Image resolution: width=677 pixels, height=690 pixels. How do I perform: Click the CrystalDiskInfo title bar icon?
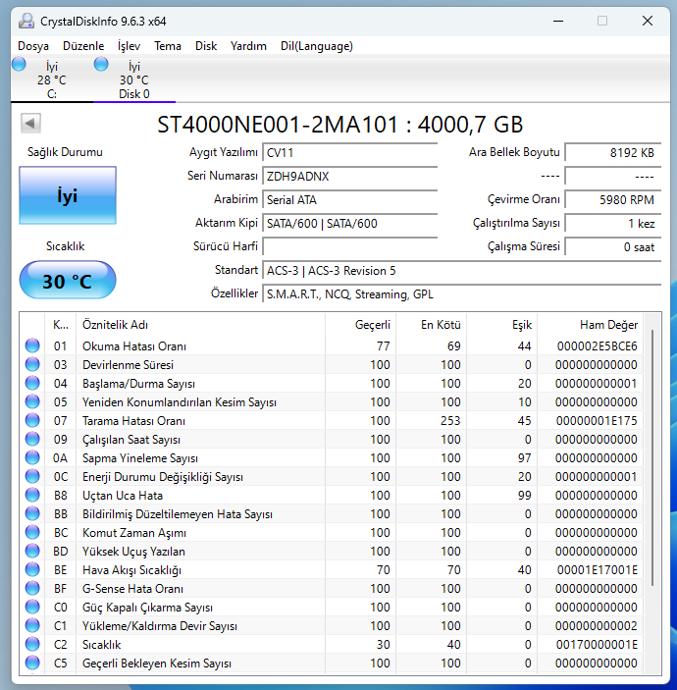[x=26, y=22]
